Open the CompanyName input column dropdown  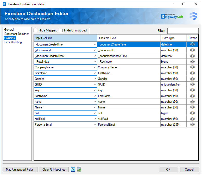point(95,67)
